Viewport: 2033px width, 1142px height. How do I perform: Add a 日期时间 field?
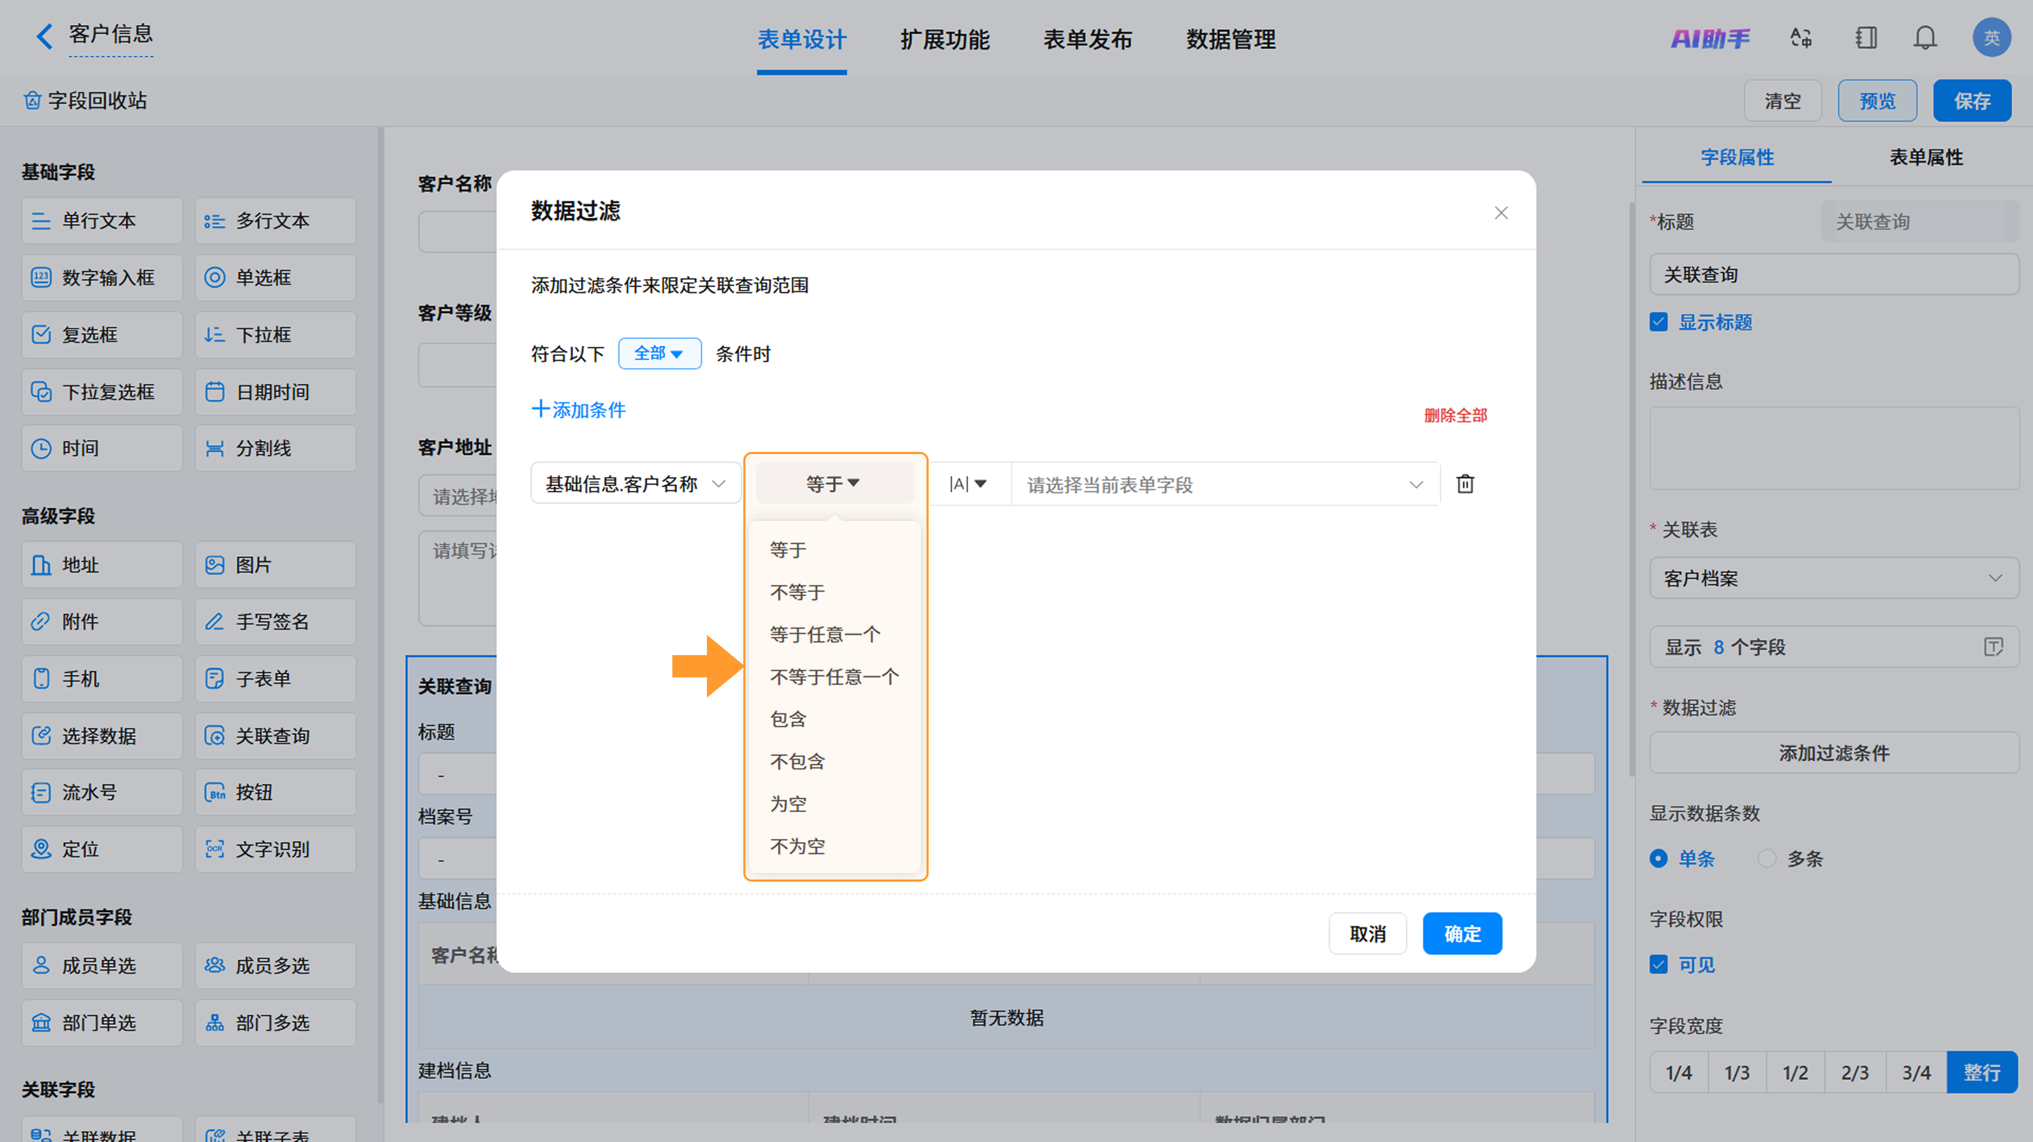275,392
